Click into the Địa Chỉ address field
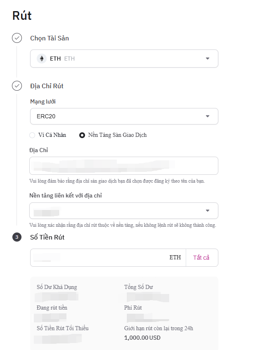This screenshot has width=272, height=350. (x=124, y=166)
